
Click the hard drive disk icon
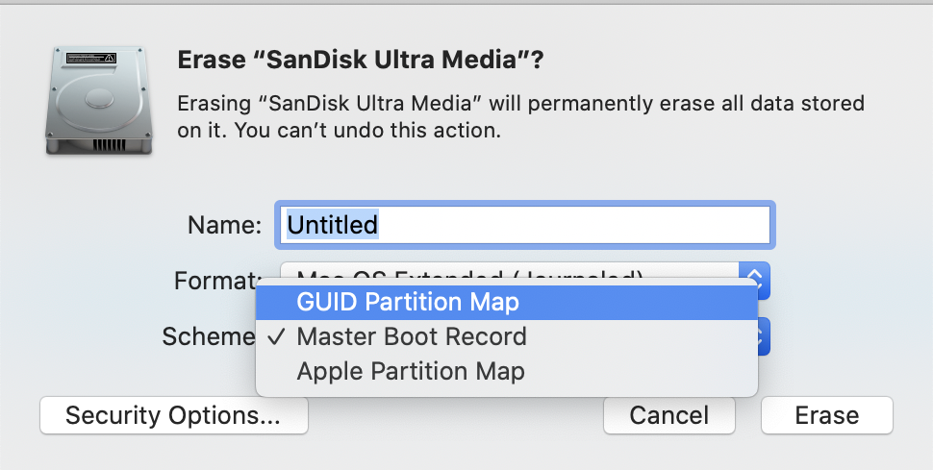(98, 99)
